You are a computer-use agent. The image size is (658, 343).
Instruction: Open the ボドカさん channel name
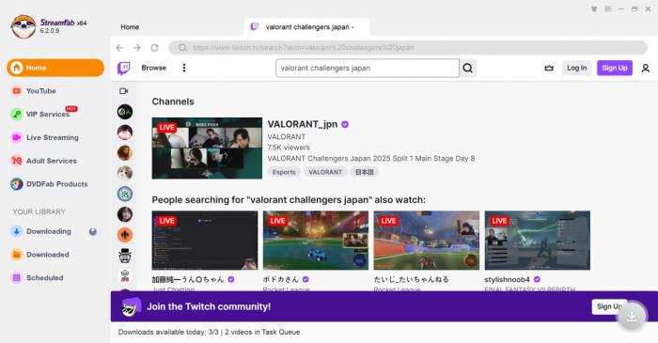click(x=280, y=279)
